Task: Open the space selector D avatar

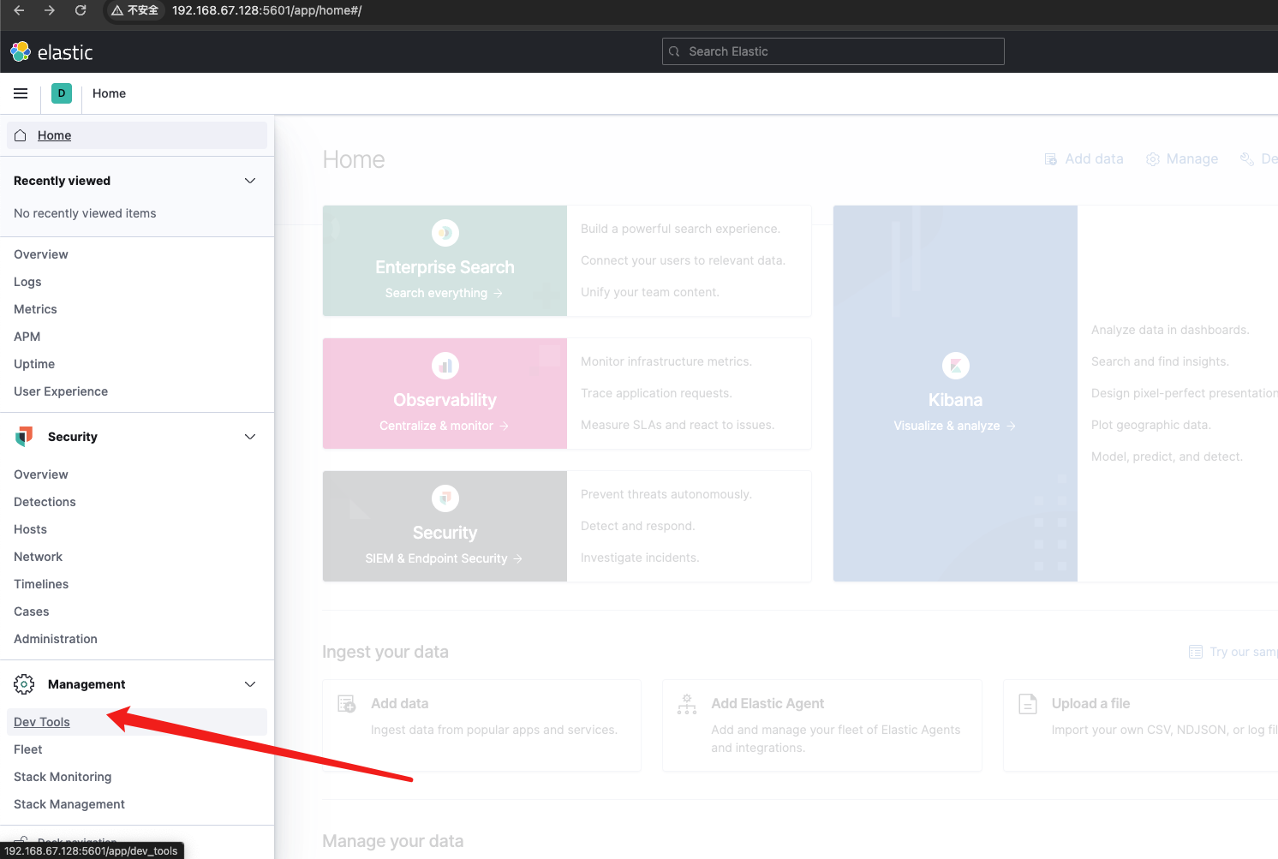Action: [x=62, y=93]
